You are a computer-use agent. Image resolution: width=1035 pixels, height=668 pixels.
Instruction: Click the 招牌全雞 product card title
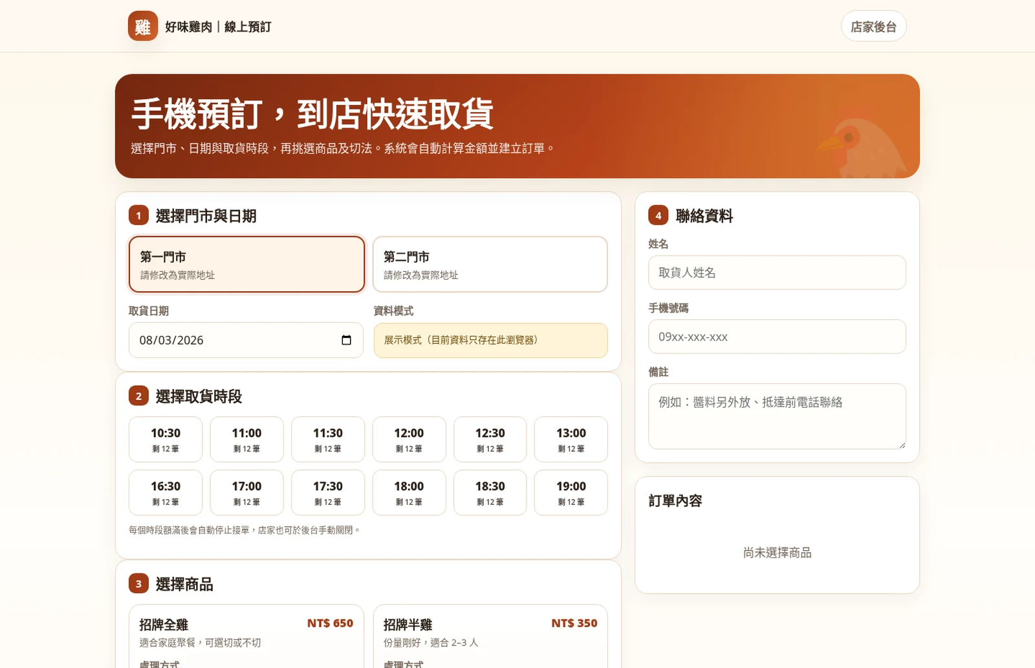point(164,625)
